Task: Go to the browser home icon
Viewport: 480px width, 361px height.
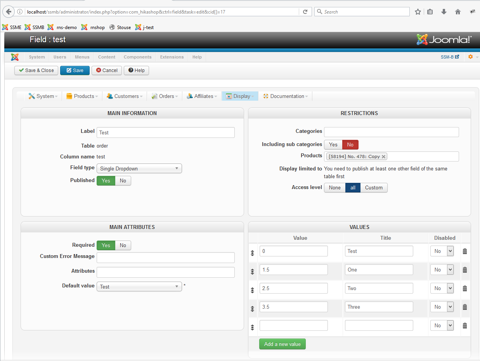Action: pos(458,12)
